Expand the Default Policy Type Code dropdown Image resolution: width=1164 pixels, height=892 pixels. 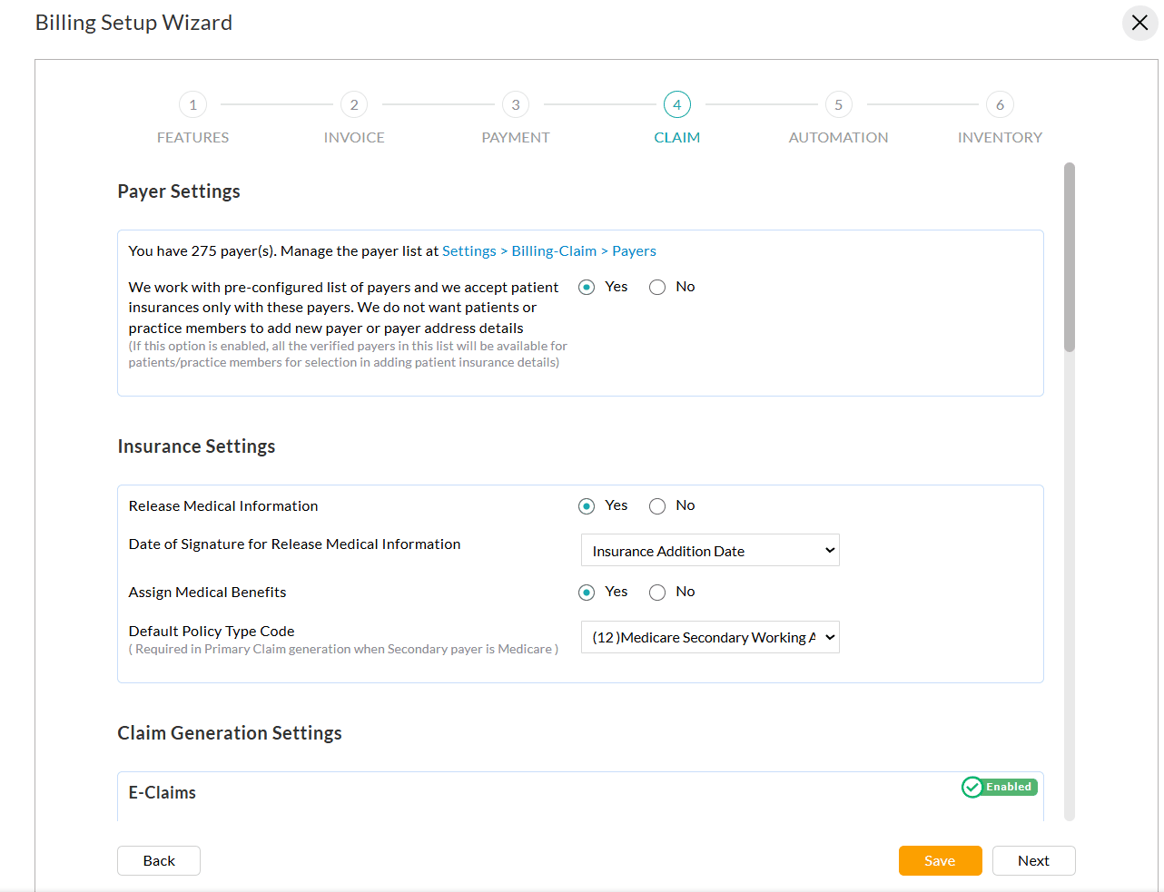point(710,637)
